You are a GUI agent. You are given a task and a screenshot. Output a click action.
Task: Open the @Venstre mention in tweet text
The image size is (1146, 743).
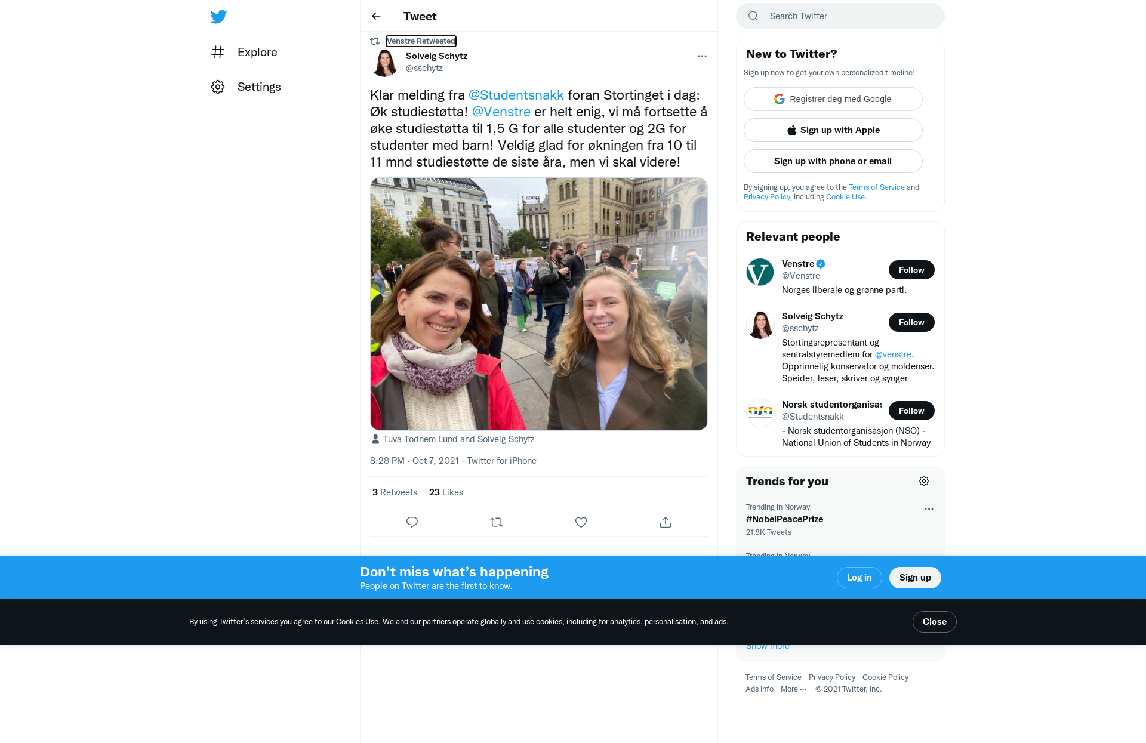click(501, 112)
